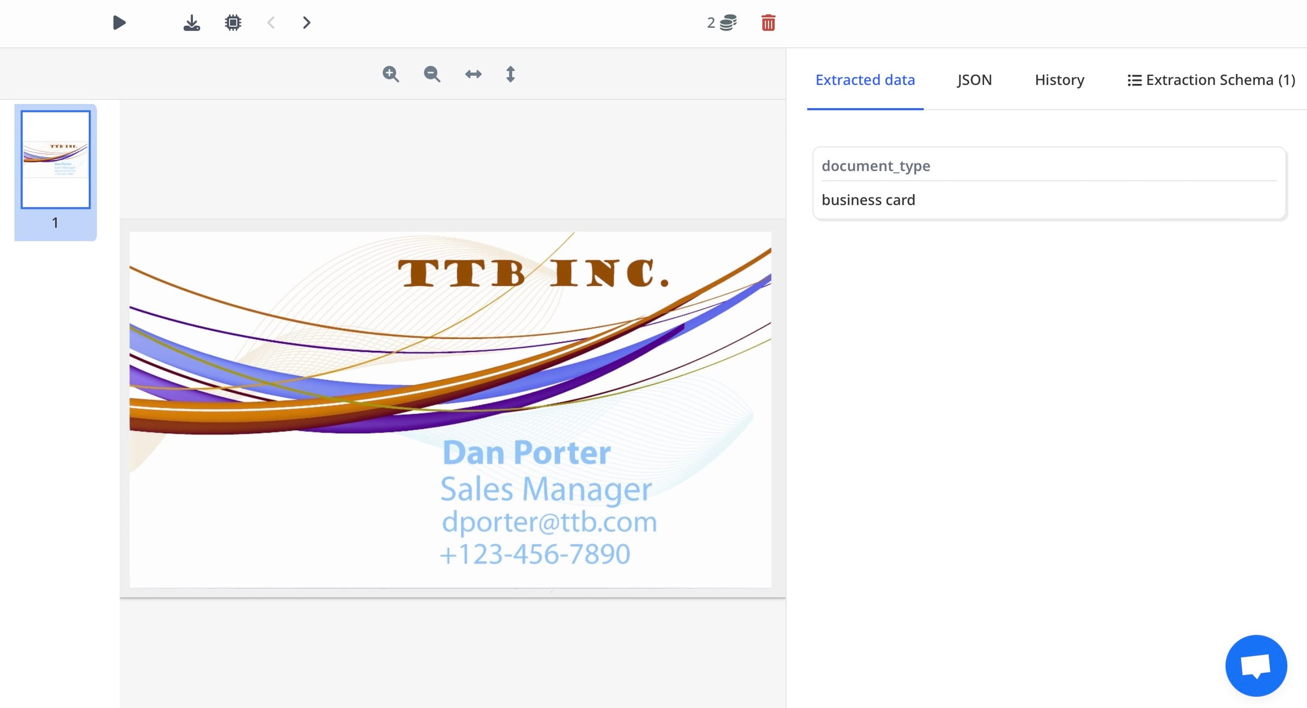Fit document to width

pyautogui.click(x=473, y=74)
